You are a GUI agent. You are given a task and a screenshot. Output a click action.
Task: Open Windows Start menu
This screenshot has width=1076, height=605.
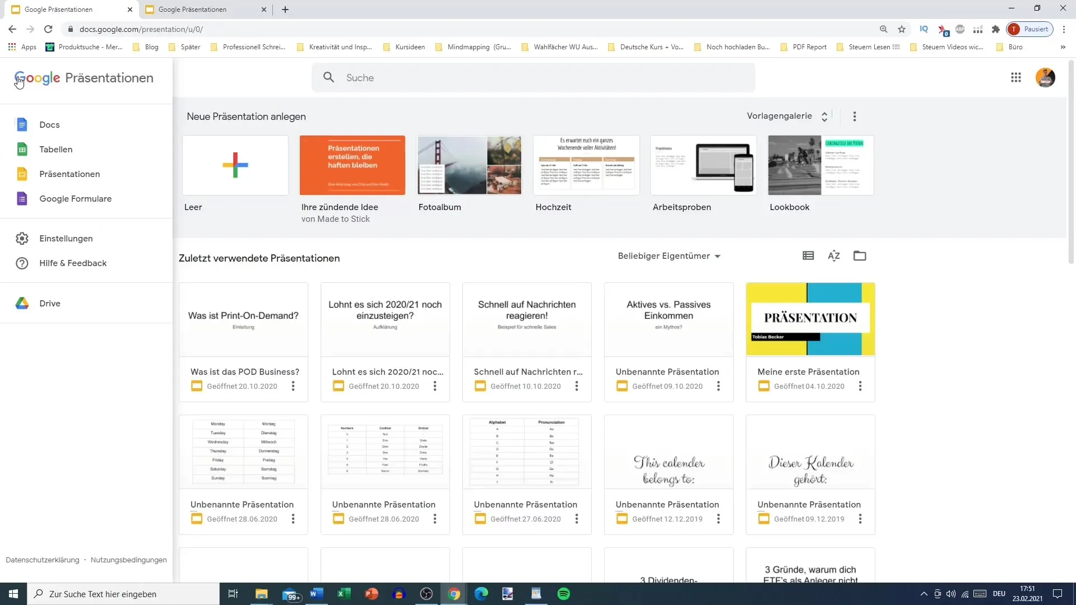13,594
